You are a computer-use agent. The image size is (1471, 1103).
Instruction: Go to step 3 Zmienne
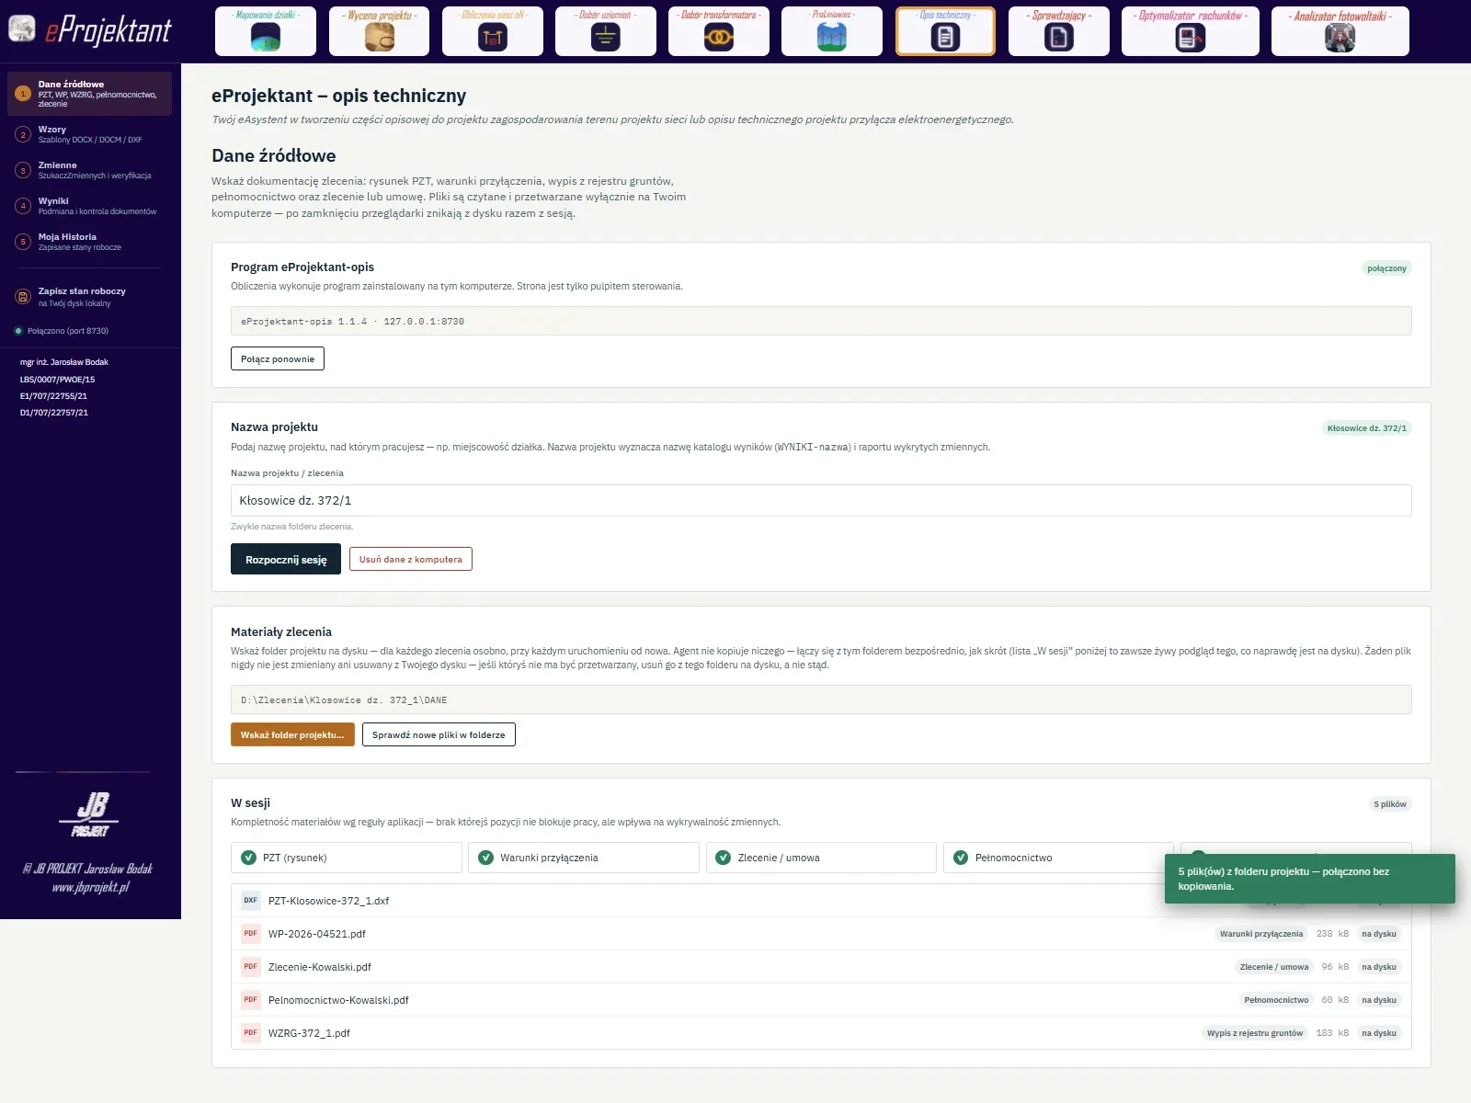pos(90,170)
